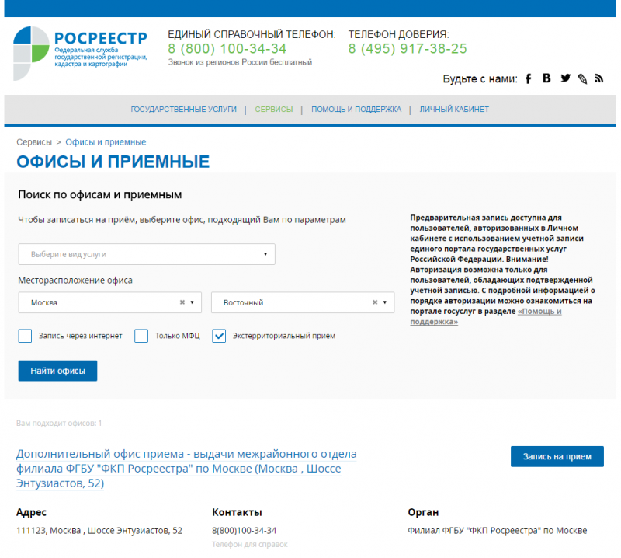Click the Месторасположение офиса label

(75, 281)
